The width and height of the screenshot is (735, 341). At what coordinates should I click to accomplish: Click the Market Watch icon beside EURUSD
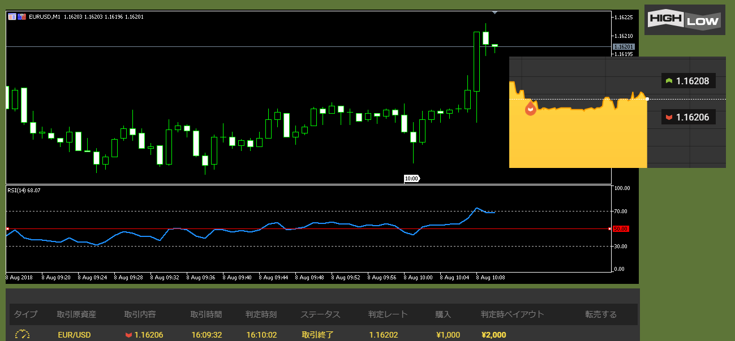click(12, 17)
